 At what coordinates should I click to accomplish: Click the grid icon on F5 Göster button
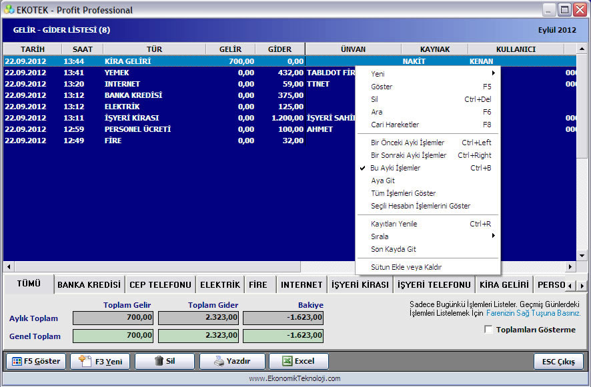pyautogui.click(x=17, y=362)
